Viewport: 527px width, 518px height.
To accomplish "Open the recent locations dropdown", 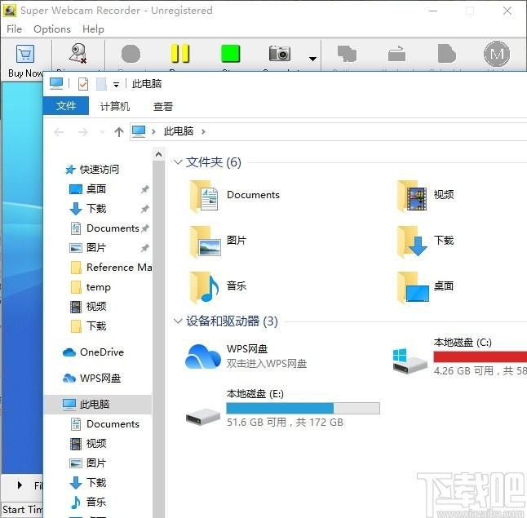I will click(x=102, y=132).
